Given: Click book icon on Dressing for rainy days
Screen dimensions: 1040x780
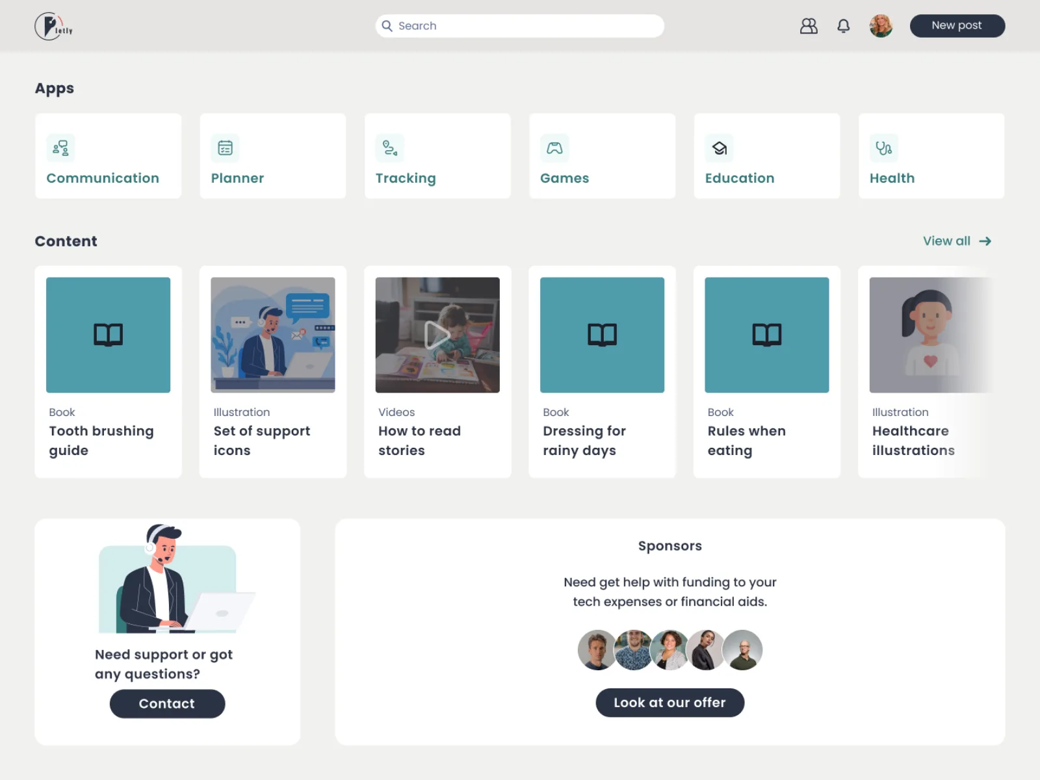Looking at the screenshot, I should (x=603, y=335).
